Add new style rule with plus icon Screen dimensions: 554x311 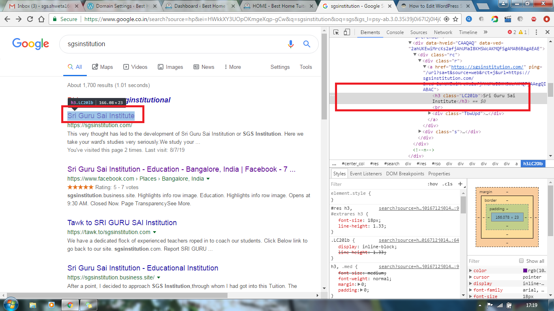(x=460, y=184)
